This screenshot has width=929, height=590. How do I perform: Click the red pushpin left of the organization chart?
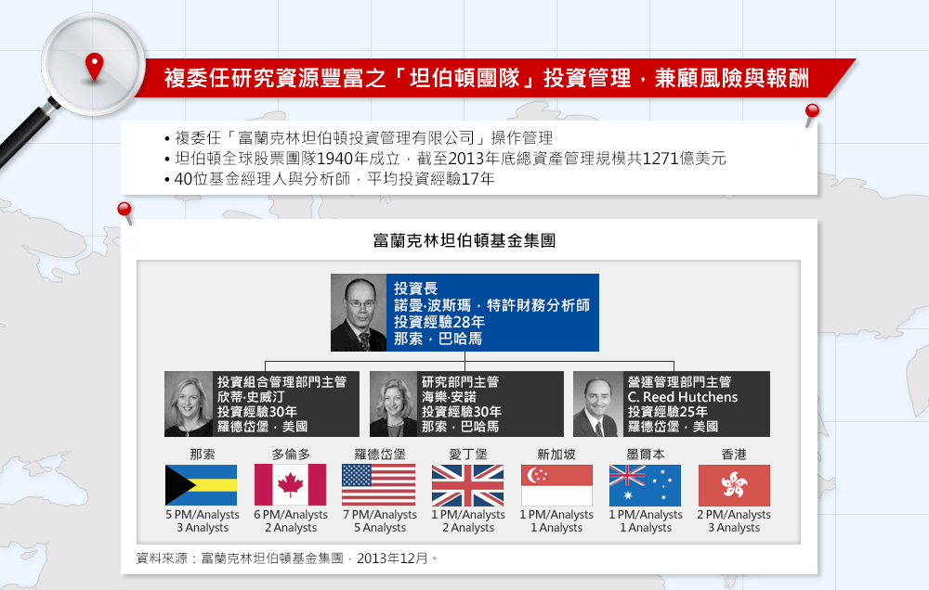pos(124,212)
